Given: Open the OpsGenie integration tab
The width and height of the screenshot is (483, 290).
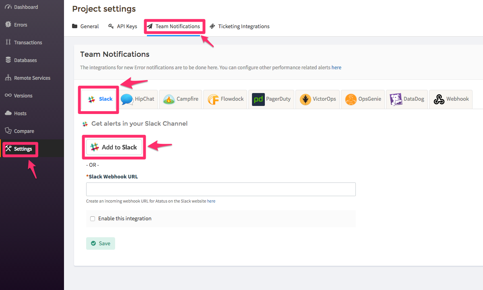Looking at the screenshot, I should (x=363, y=99).
